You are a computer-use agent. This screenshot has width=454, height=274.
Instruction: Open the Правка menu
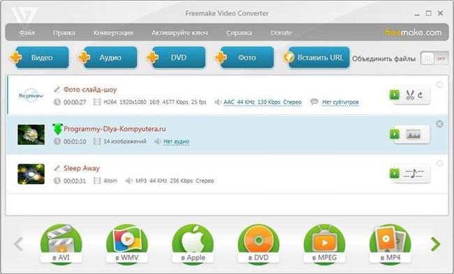(x=64, y=33)
